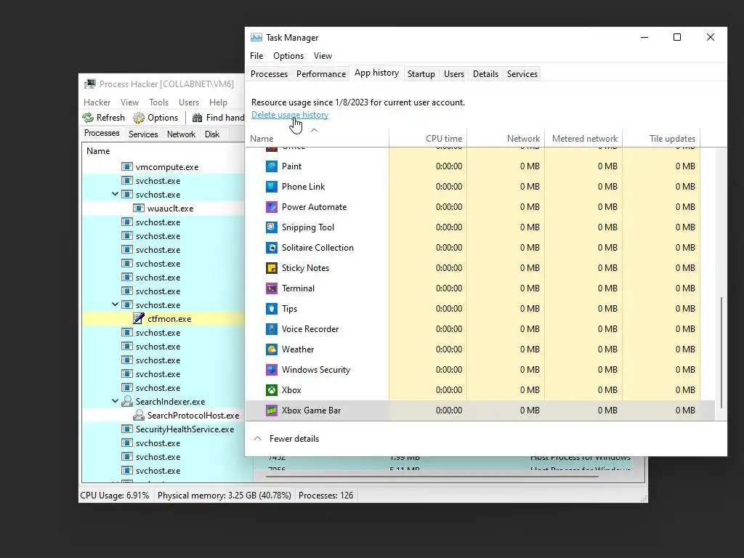Click the sort arrow above Name column
The height and width of the screenshot is (558, 744).
pos(314,130)
